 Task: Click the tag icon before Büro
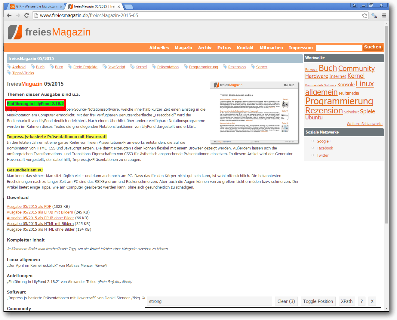click(x=52, y=67)
